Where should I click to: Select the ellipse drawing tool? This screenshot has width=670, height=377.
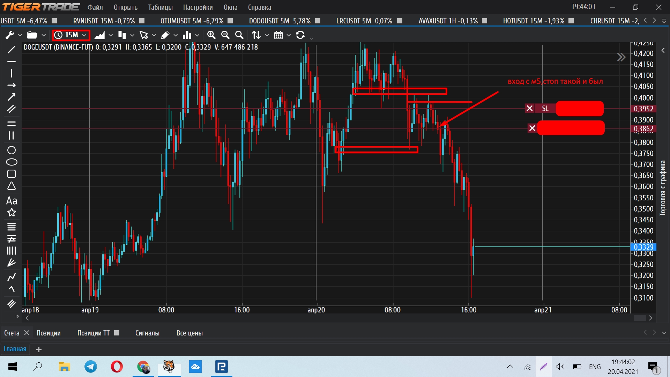pyautogui.click(x=12, y=162)
